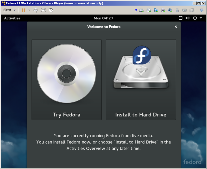Click the sound card device icon
The image size is (207, 169).
[x=170, y=10]
